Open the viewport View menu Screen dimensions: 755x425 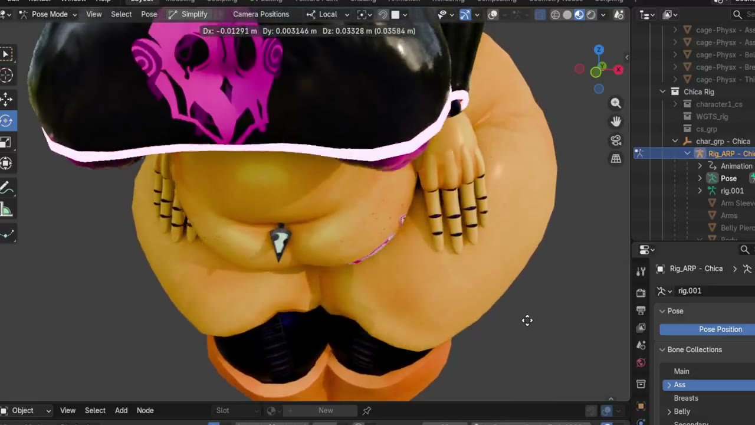tap(94, 14)
